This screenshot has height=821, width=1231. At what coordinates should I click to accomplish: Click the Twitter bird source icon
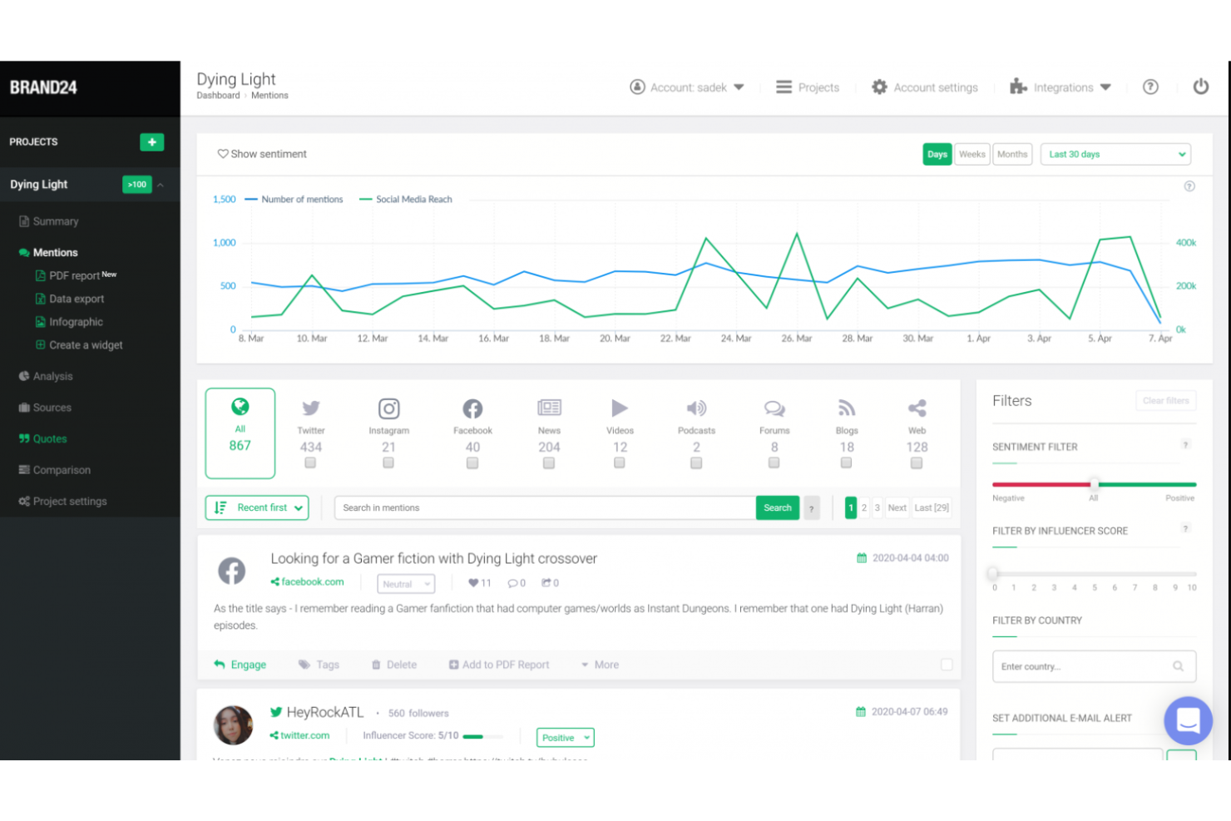[311, 408]
